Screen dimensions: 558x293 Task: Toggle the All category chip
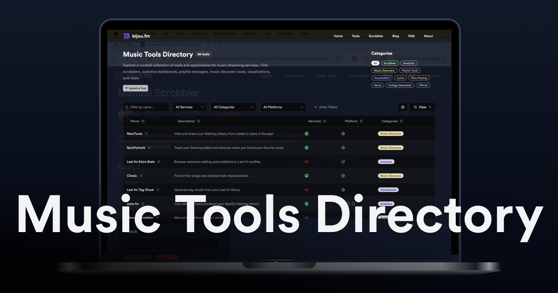(x=375, y=63)
